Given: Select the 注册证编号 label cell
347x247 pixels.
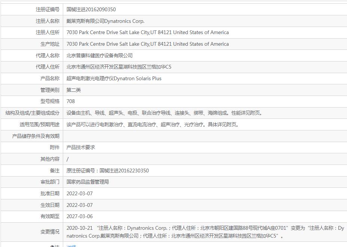Looking at the screenshot, I should (47, 9).
